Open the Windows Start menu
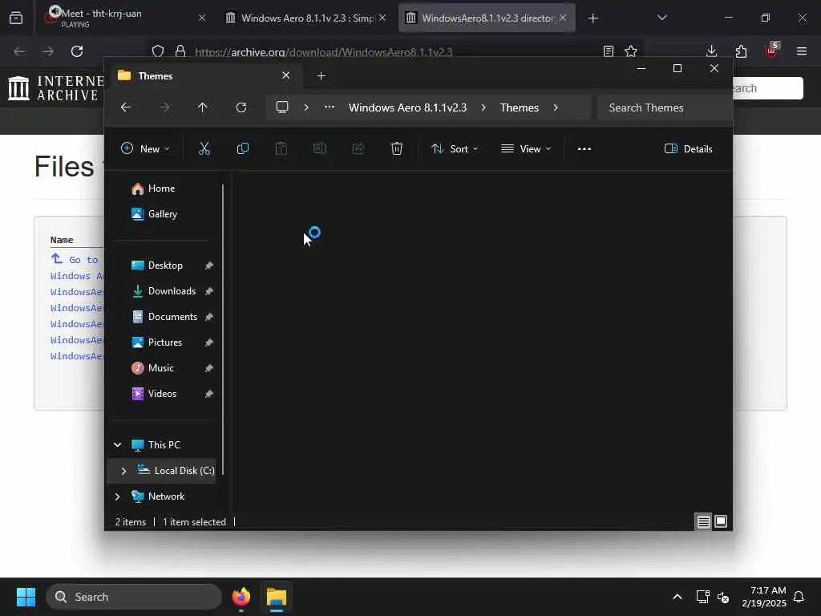821x616 pixels. pyautogui.click(x=26, y=597)
